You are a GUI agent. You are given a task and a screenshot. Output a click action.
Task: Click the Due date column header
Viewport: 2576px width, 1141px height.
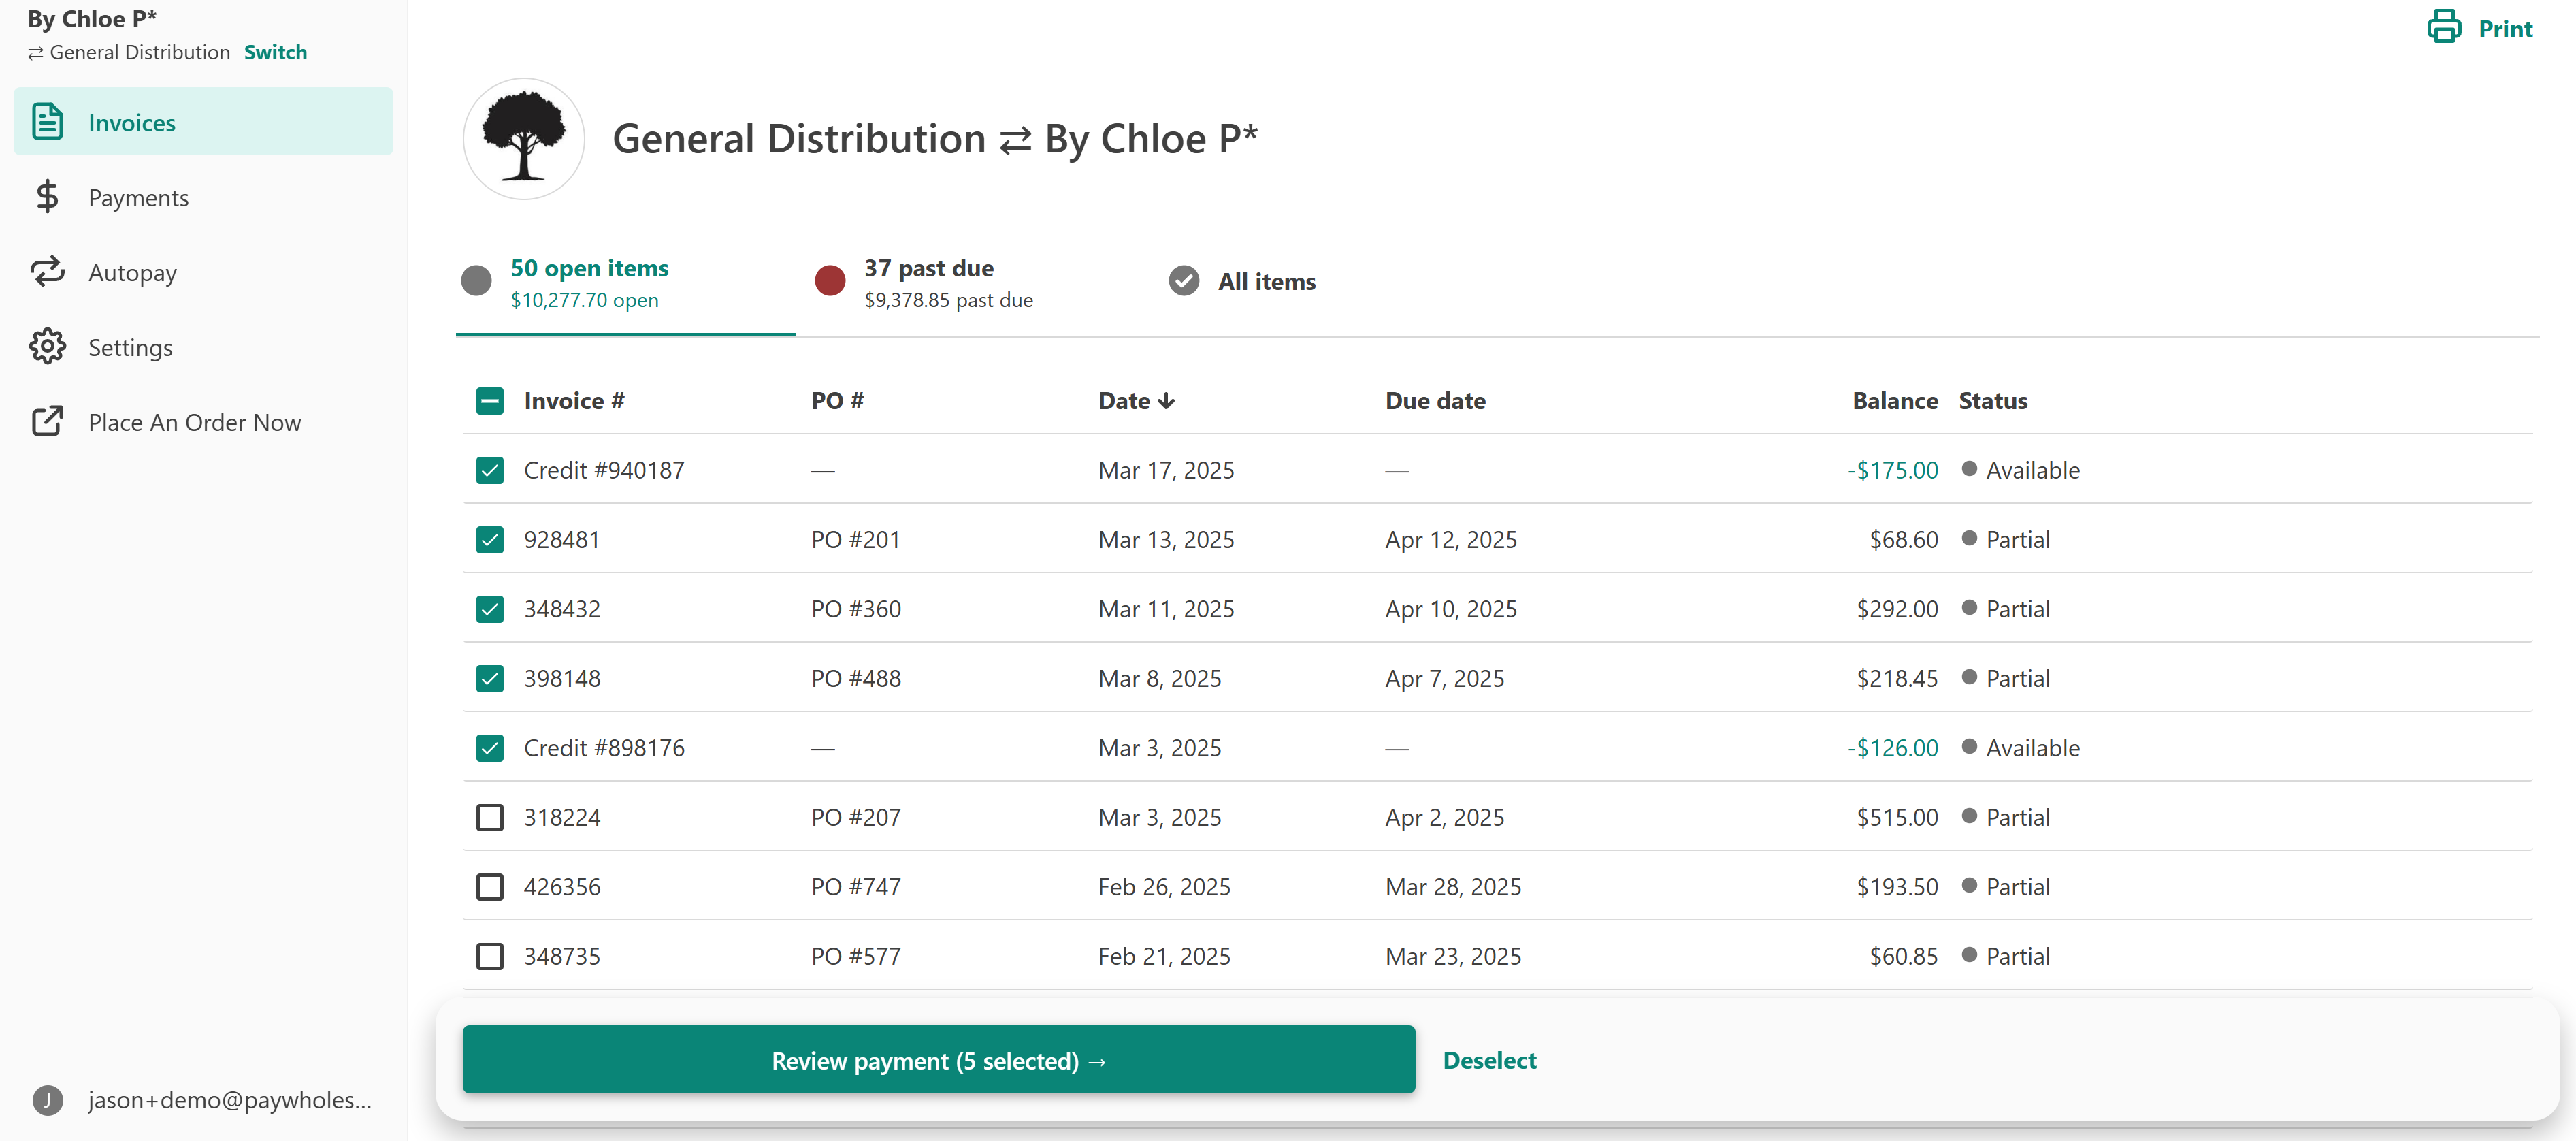pos(1435,401)
